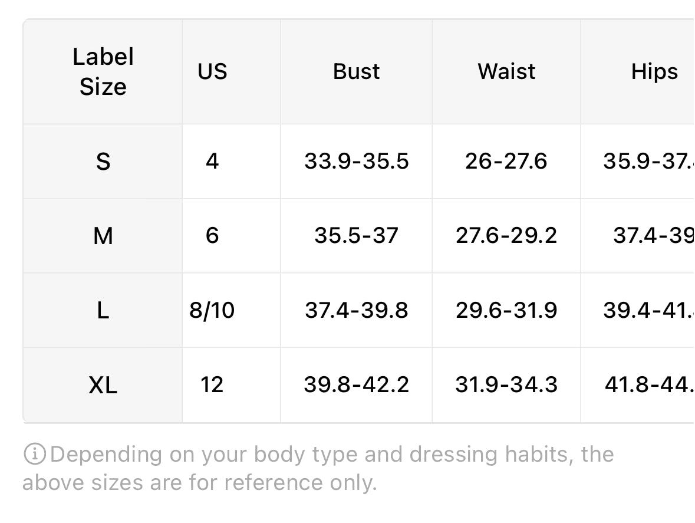Viewport: 695px width, 523px height.
Task: Select the M size row label
Action: tap(103, 236)
